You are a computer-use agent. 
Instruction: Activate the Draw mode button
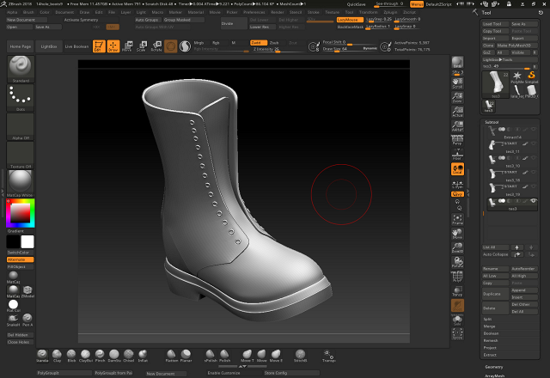(x=113, y=46)
